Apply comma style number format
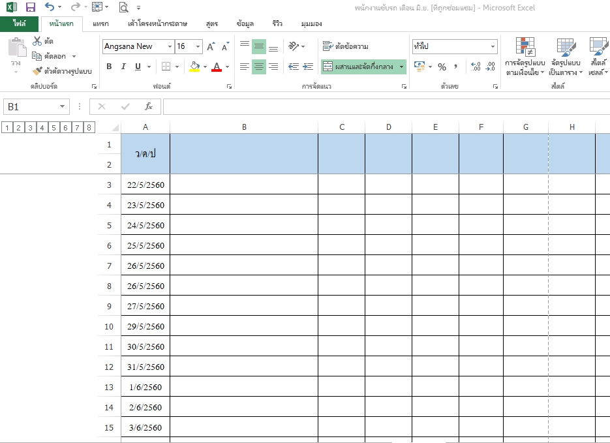 click(x=455, y=67)
